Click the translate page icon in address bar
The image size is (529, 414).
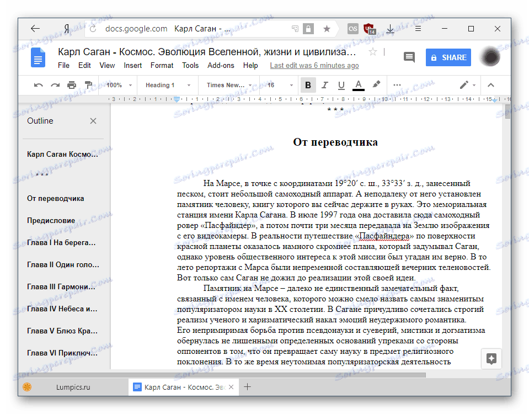(x=295, y=29)
